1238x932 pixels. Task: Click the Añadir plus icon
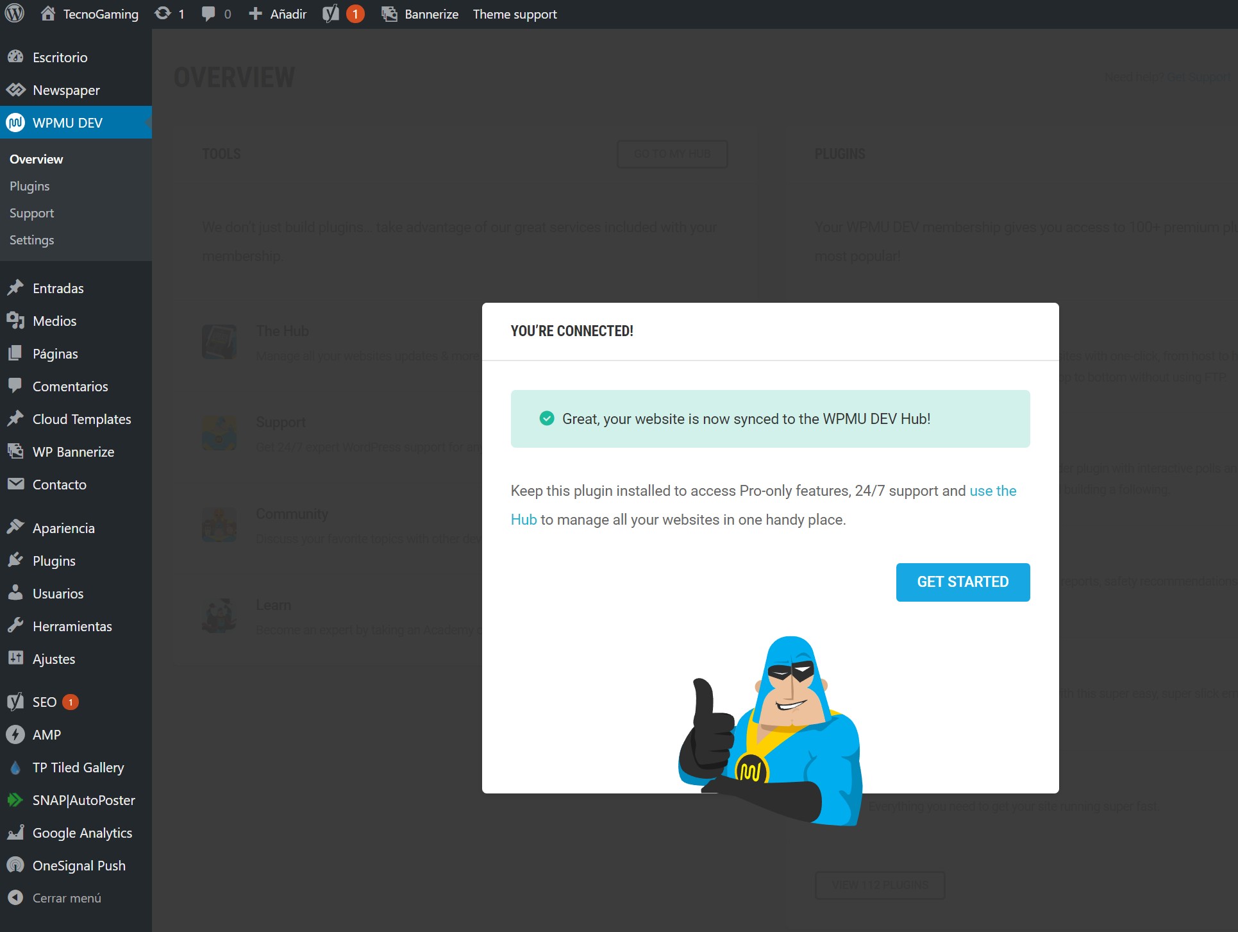[255, 13]
